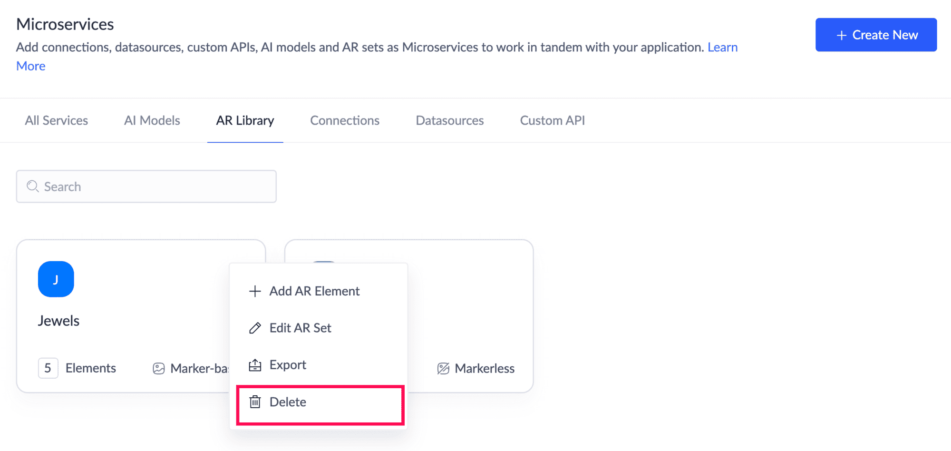Screen dimensions: 951x451
Task: Click the Export share icon
Action: tap(255, 365)
